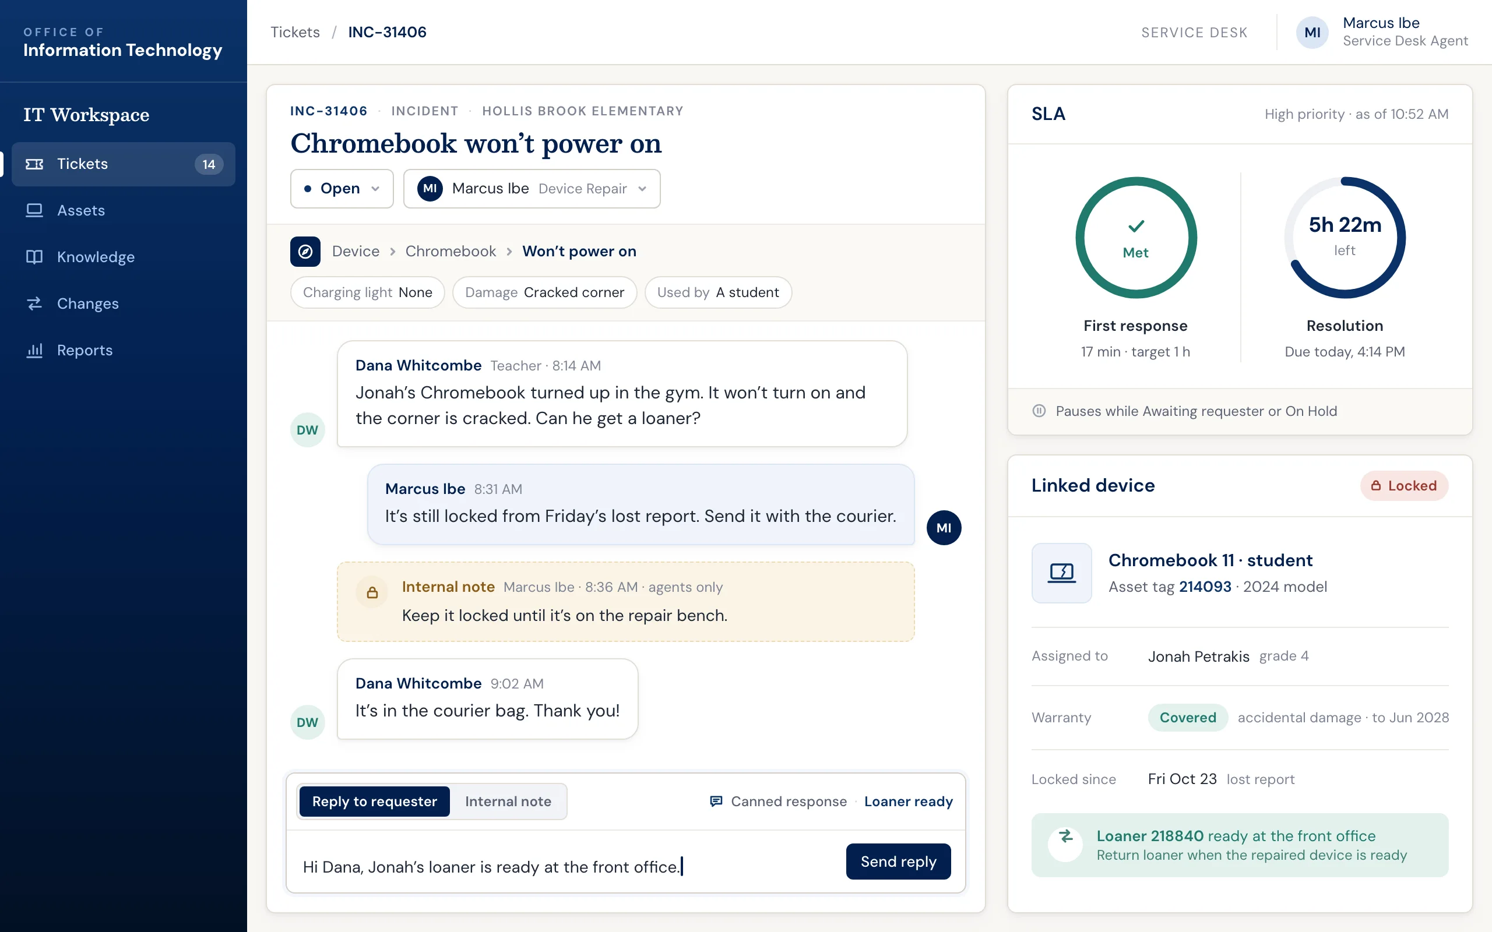This screenshot has height=932, width=1492.
Task: Switch composer to Internal note
Action: pos(508,802)
